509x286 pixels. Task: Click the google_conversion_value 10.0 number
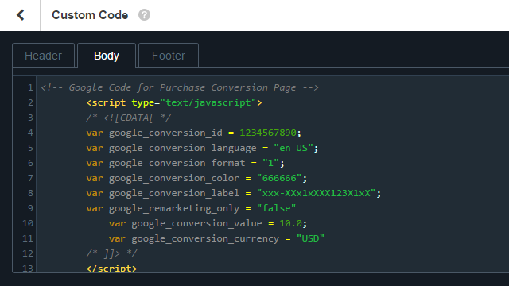point(290,223)
